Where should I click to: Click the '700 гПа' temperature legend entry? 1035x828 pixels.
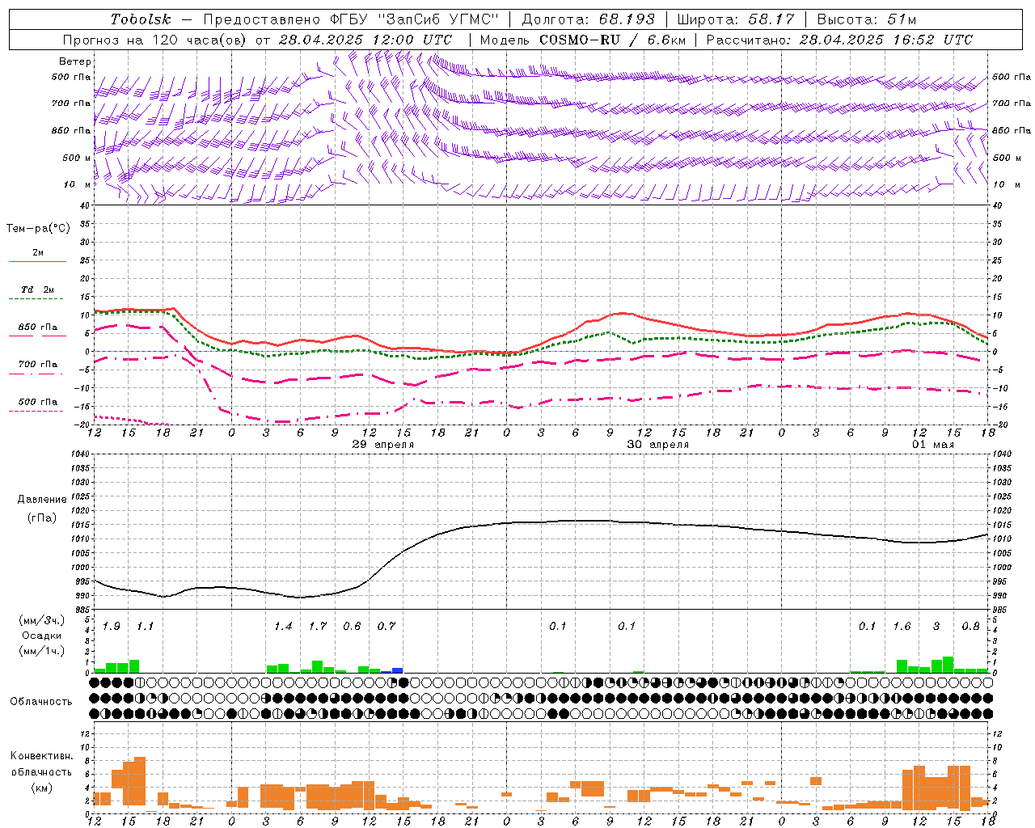coord(38,365)
